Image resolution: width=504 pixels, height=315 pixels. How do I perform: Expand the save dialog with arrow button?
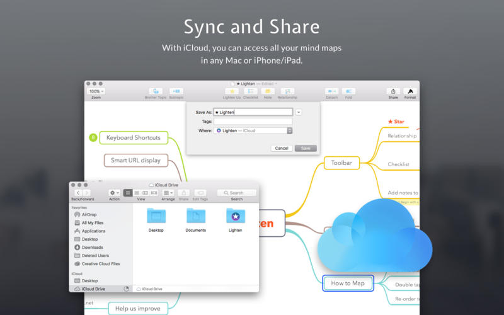click(x=299, y=112)
